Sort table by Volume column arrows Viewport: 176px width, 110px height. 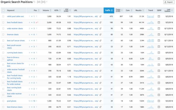point(50,10)
